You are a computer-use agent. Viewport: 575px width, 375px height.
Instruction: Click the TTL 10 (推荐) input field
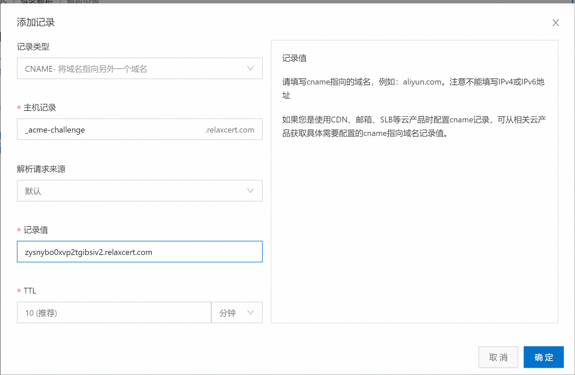[114, 312]
